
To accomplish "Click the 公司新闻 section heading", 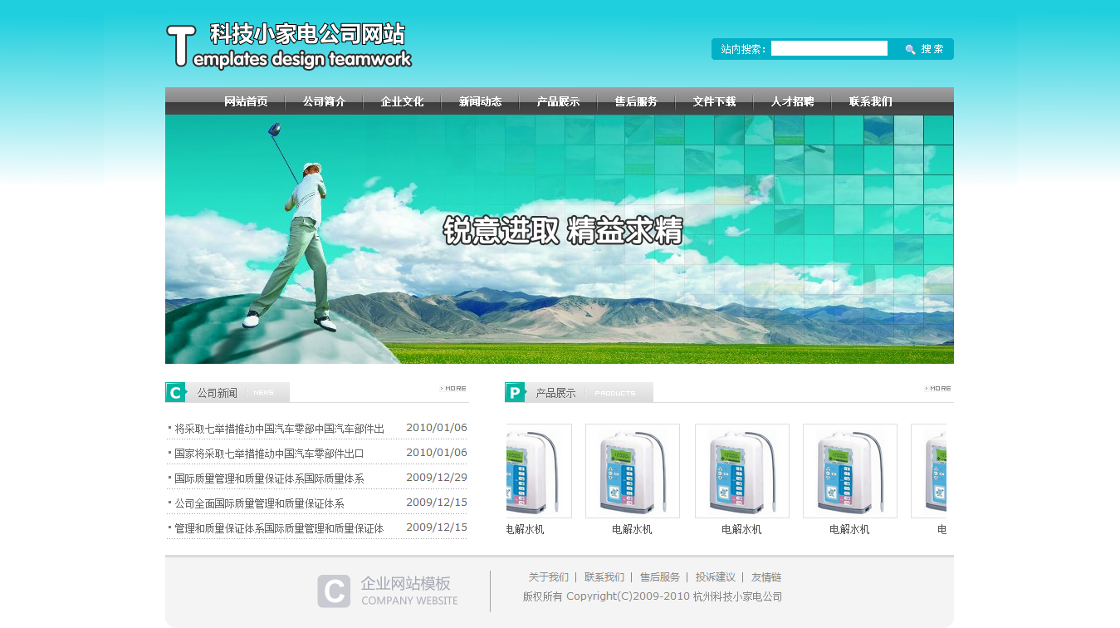I will (x=217, y=393).
